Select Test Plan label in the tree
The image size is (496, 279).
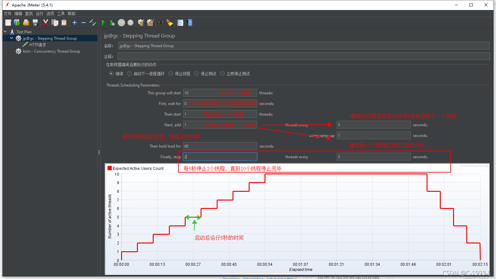click(24, 32)
